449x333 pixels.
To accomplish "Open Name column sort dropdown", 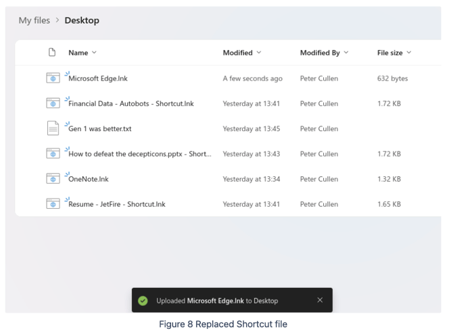I will [x=94, y=53].
